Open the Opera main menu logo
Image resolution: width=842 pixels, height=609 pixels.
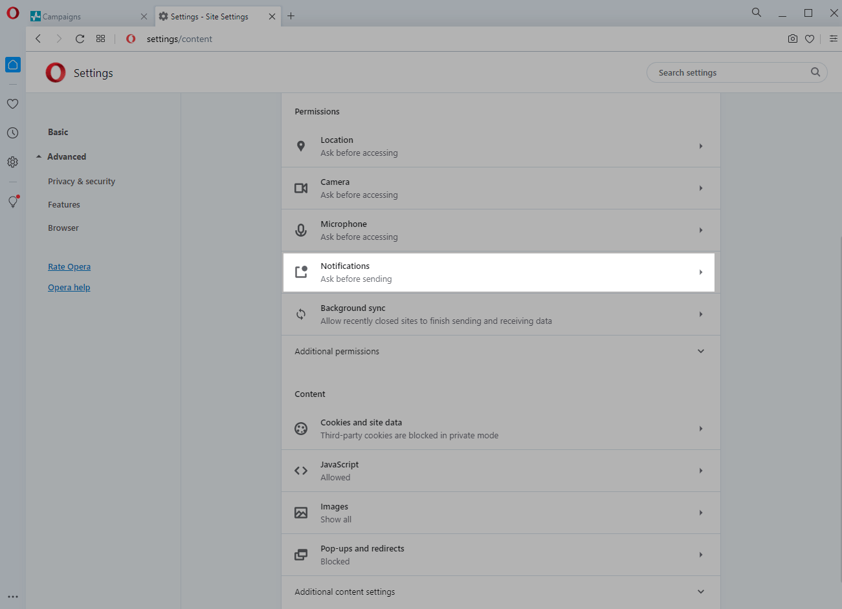(13, 14)
